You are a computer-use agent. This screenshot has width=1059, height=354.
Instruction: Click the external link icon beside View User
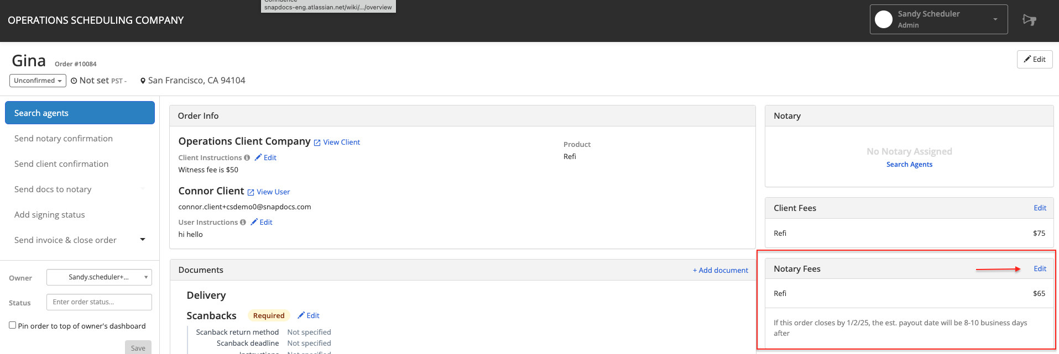251,192
